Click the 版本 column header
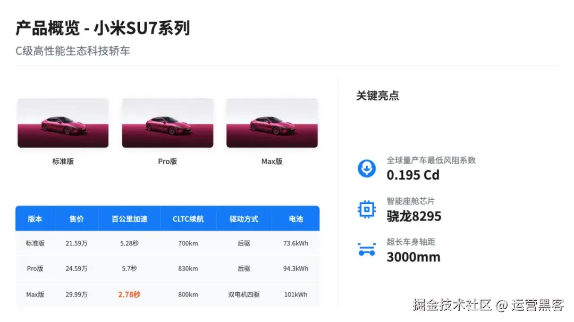The image size is (574, 322). (35, 219)
